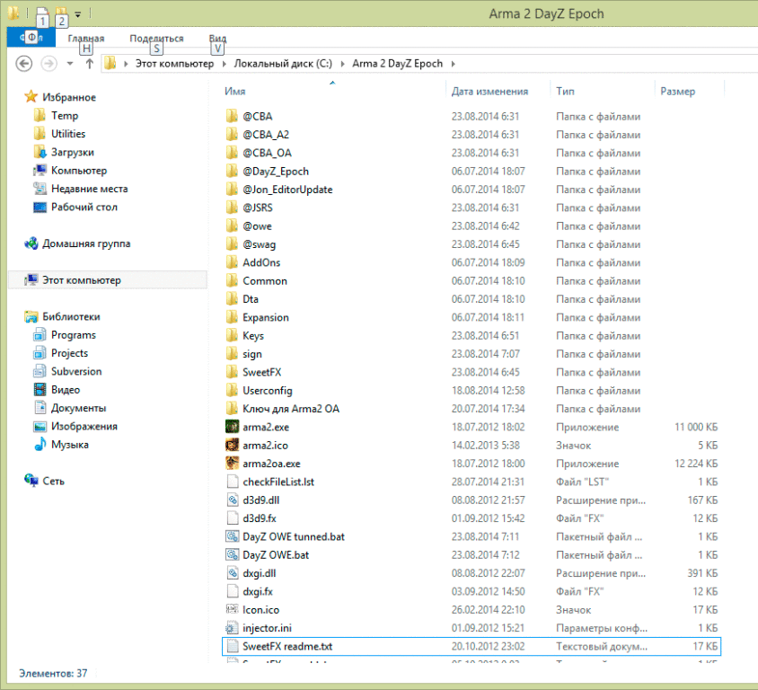Click the Сеть network icon
The height and width of the screenshot is (690, 758).
31,482
